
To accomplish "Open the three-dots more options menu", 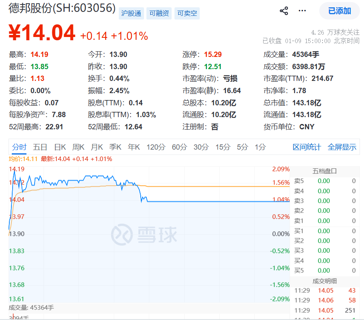I will (x=302, y=11).
